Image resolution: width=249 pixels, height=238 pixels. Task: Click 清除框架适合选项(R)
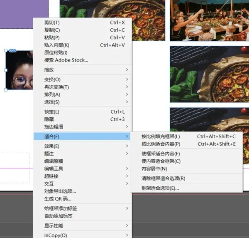186,178
